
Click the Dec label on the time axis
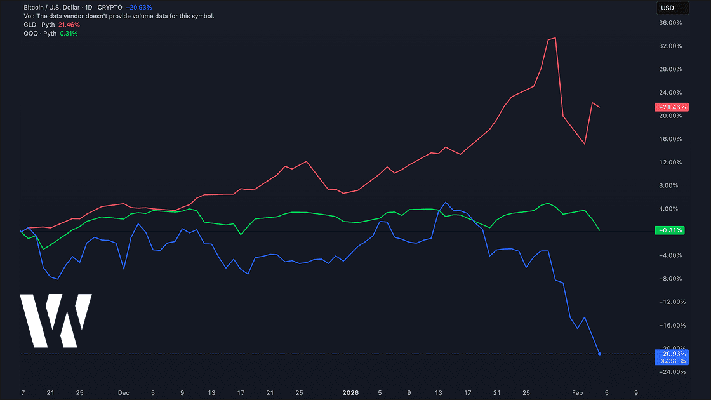[x=123, y=392]
